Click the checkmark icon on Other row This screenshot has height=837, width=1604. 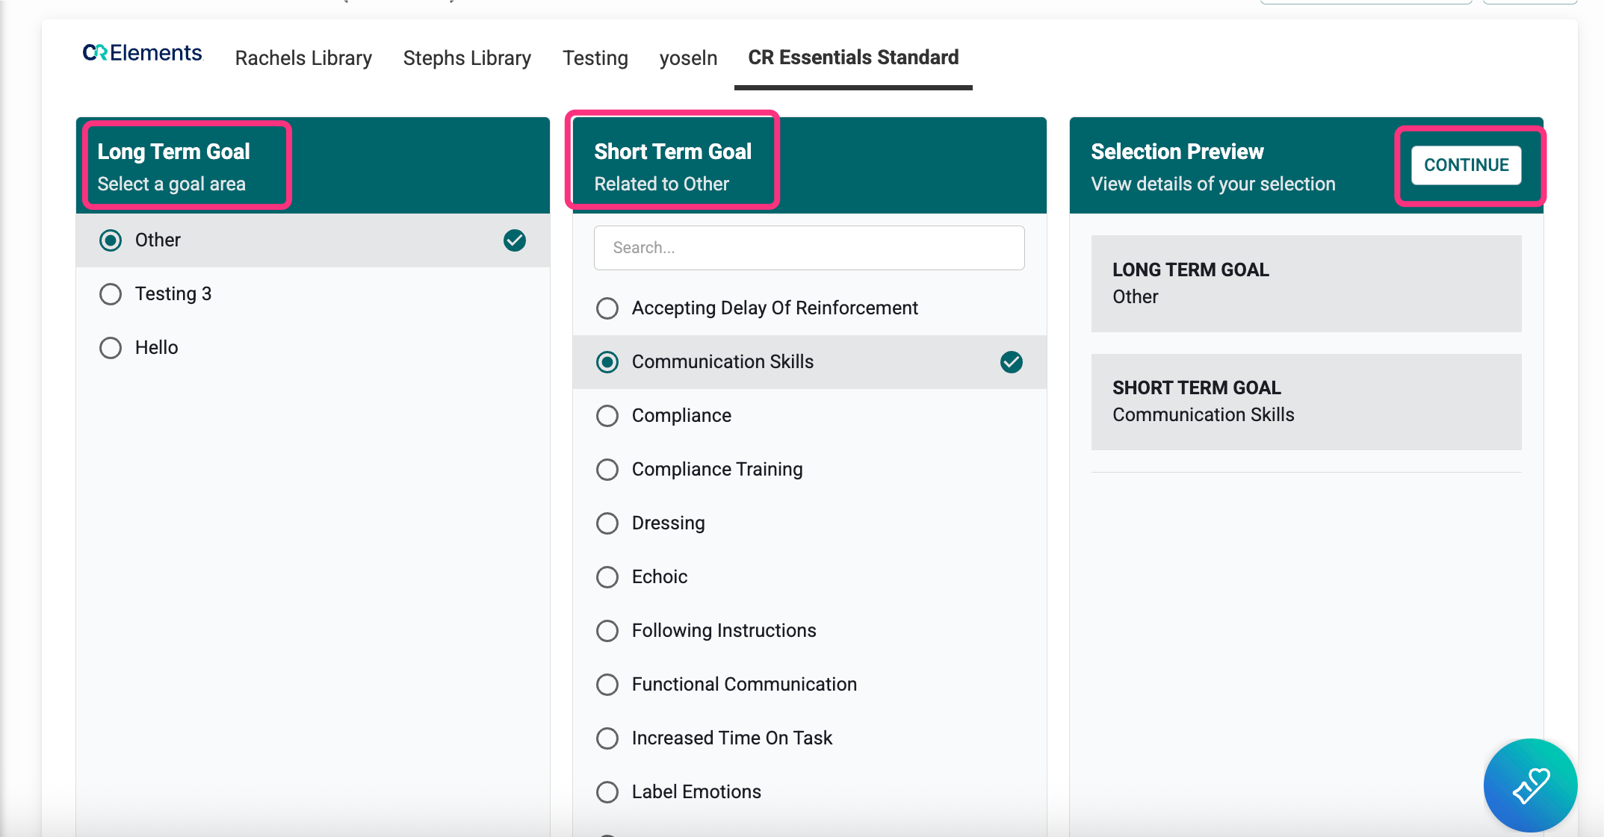coord(514,240)
